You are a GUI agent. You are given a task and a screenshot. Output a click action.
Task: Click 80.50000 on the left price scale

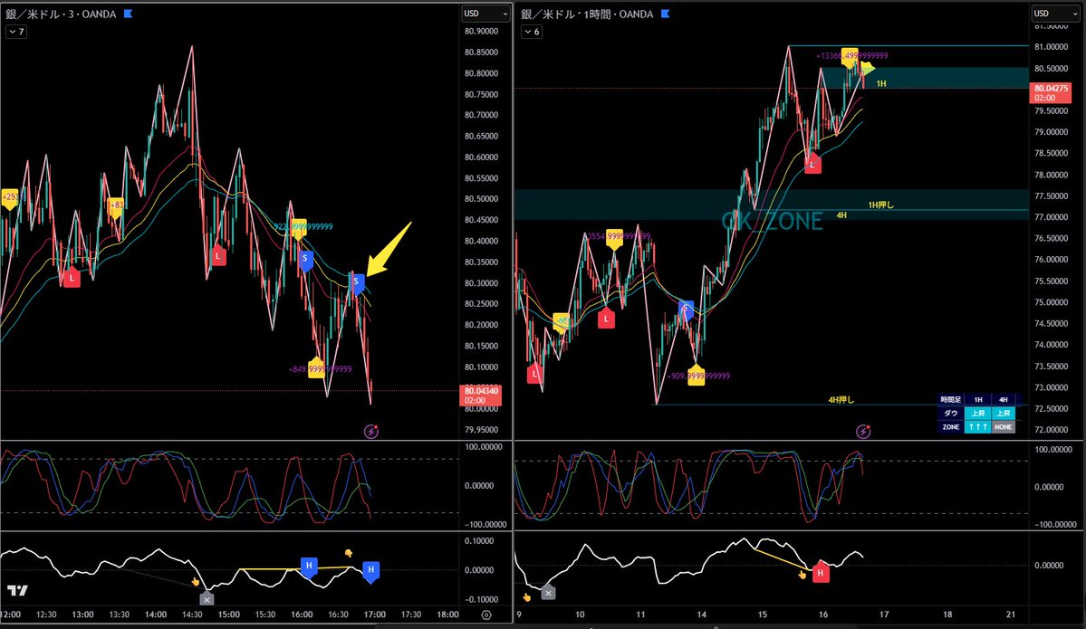click(481, 198)
